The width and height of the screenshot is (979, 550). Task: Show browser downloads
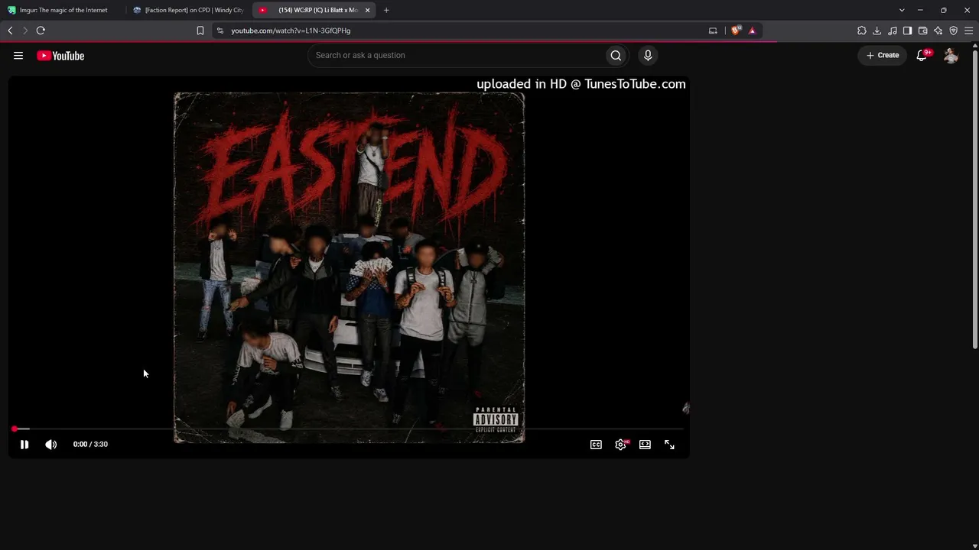(877, 31)
